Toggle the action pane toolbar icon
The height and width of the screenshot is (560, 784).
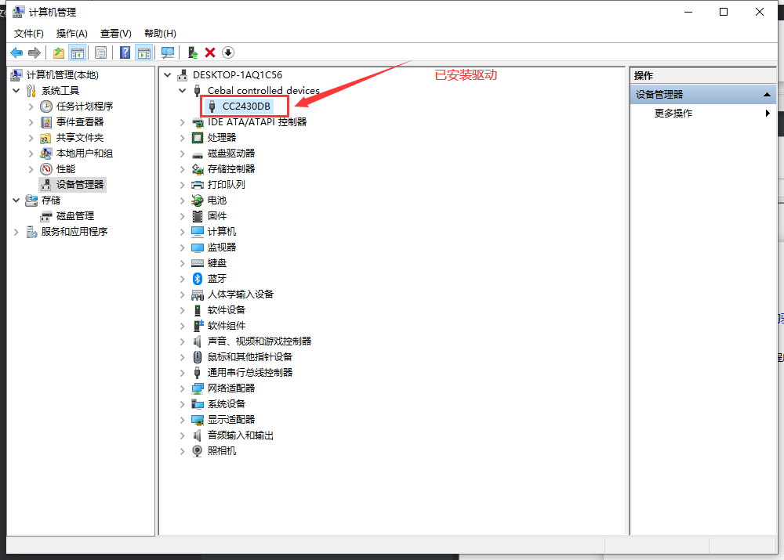click(144, 52)
